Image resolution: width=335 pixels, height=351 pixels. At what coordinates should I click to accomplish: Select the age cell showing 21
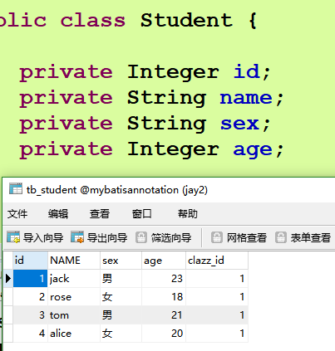coord(164,315)
